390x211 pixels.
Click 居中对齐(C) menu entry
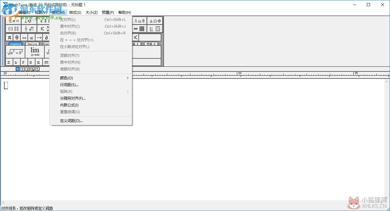click(x=91, y=26)
